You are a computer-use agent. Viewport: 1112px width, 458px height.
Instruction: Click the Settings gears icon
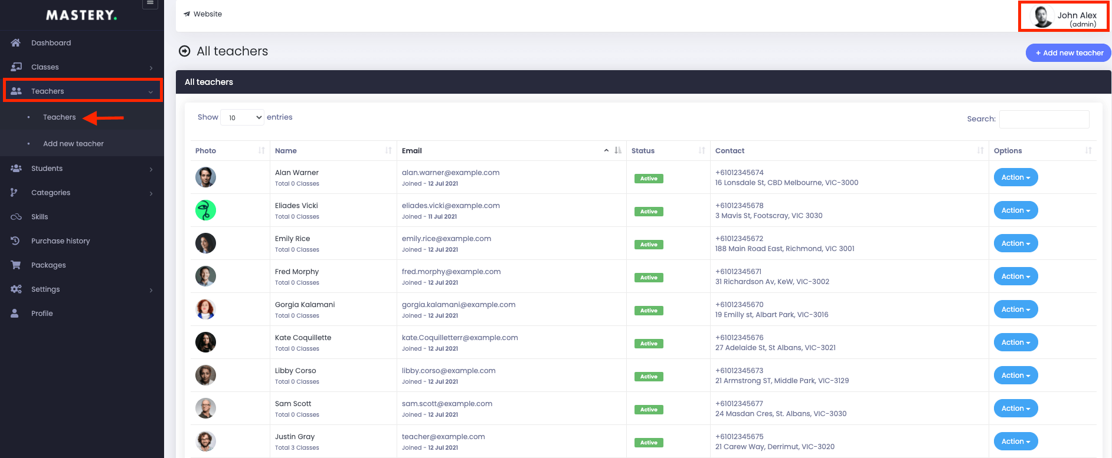point(17,289)
